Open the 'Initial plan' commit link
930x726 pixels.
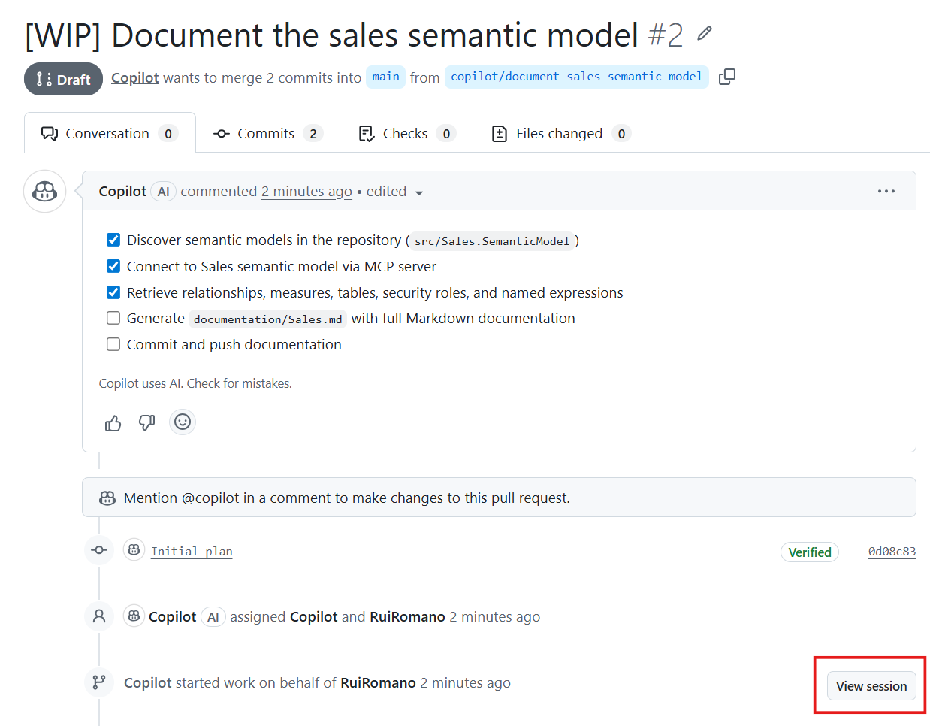[x=192, y=551]
